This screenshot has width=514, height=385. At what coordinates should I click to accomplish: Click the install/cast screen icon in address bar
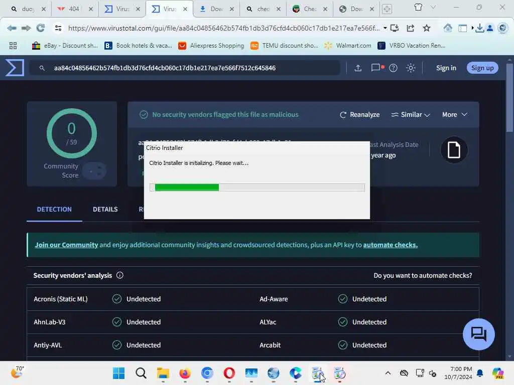click(395, 28)
